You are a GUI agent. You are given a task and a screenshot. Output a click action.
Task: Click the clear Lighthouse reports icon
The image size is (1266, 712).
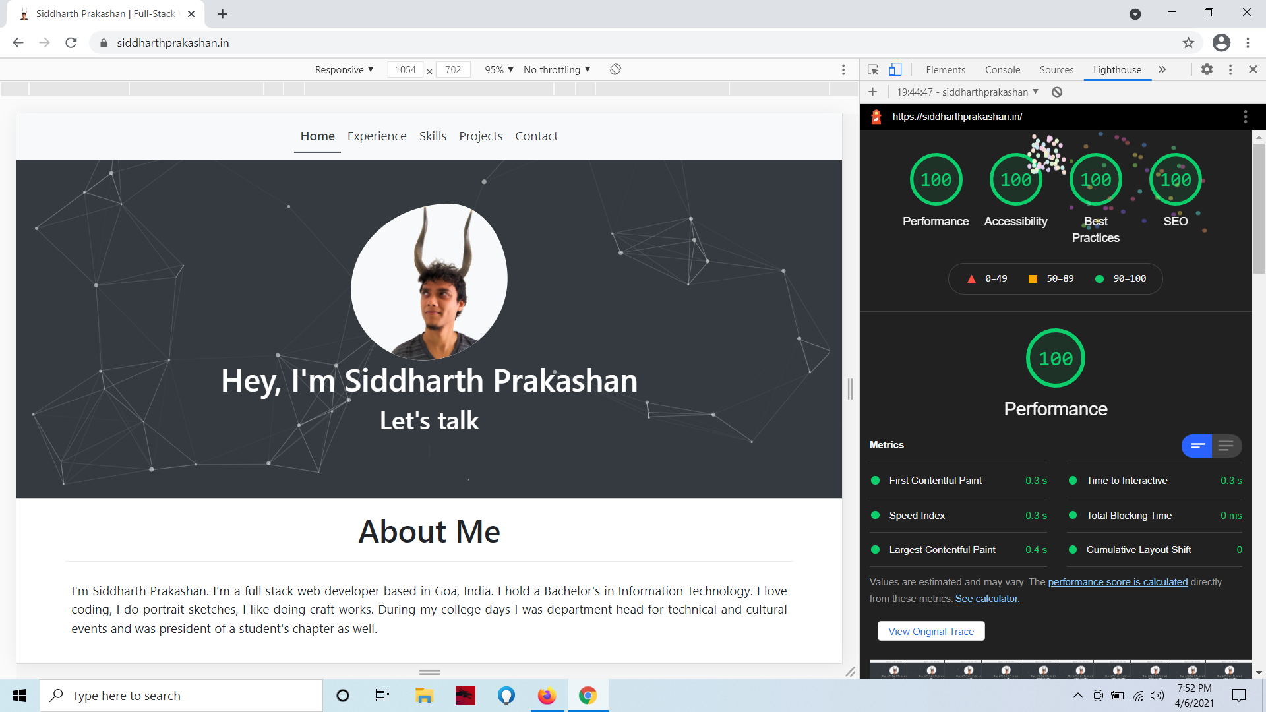pyautogui.click(x=1058, y=92)
